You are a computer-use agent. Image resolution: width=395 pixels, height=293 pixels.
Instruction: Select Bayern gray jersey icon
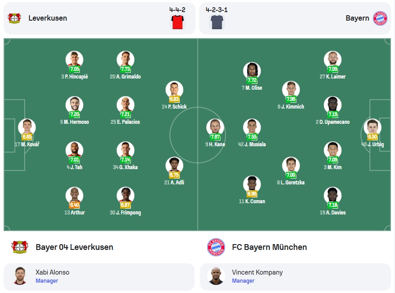217,22
